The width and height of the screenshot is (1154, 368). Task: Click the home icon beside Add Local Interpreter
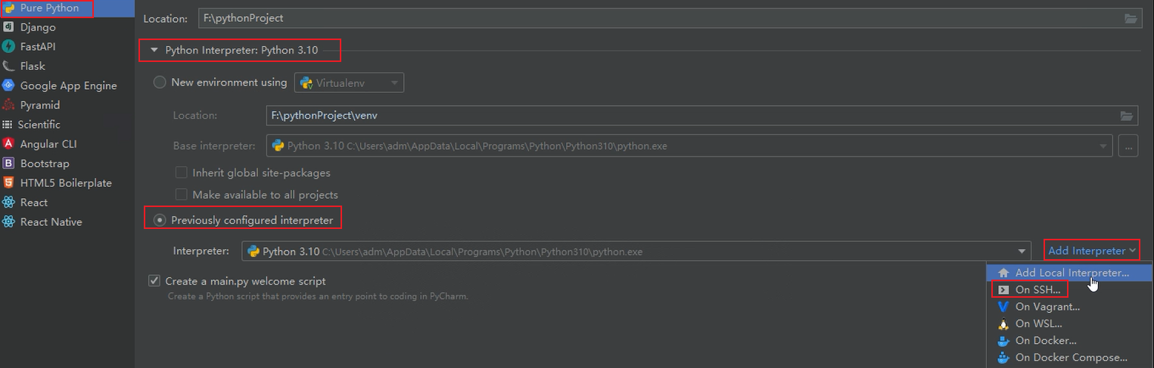[x=1003, y=273]
